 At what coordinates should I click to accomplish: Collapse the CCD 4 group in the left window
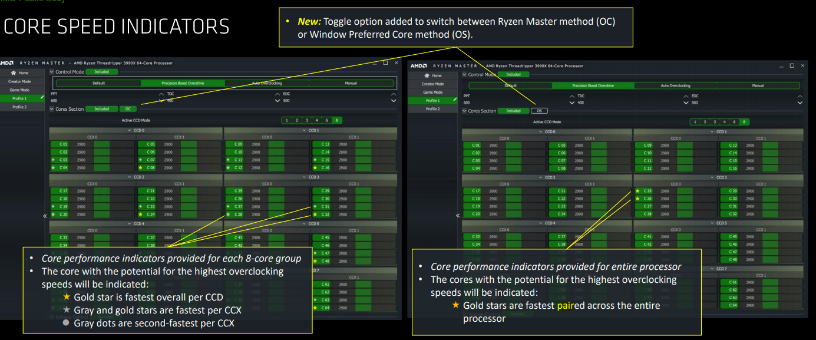[x=128, y=224]
